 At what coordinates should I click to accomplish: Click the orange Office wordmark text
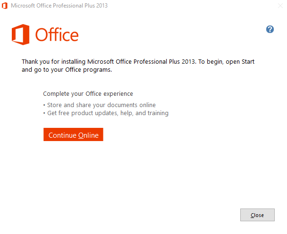[x=57, y=34]
